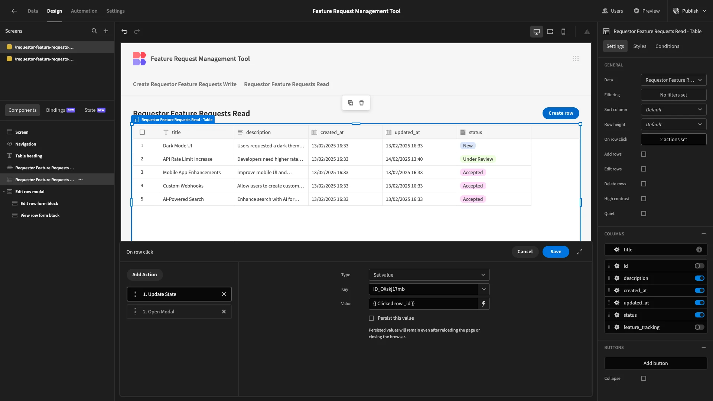The image size is (713, 401).
Task: Open the Sort column dropdown
Action: [674, 110]
